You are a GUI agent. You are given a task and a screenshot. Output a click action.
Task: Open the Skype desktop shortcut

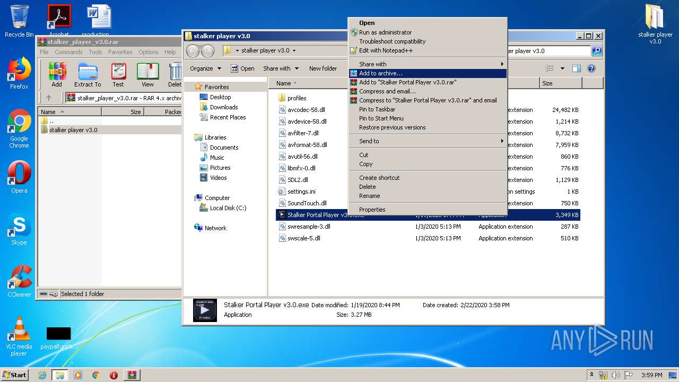19,229
